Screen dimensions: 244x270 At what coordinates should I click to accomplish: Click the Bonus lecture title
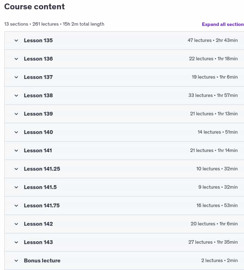(42, 261)
